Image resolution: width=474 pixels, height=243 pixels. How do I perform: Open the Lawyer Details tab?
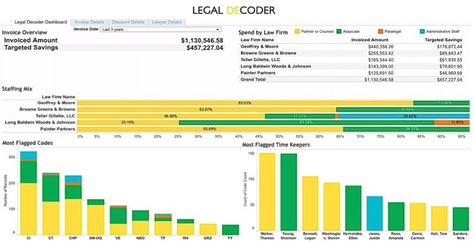point(167,22)
